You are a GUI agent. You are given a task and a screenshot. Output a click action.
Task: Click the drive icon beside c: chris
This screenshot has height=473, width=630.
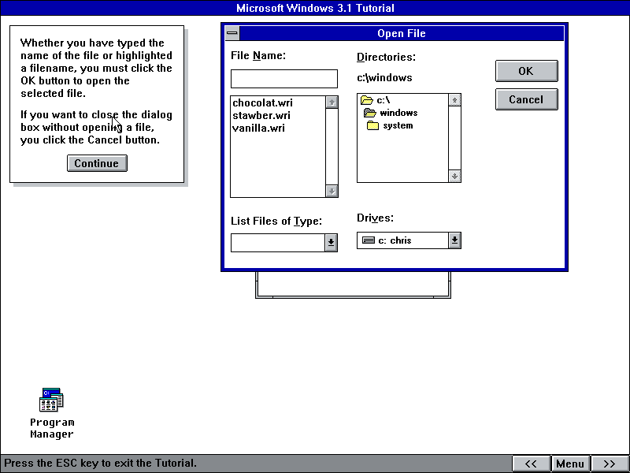[x=369, y=240]
